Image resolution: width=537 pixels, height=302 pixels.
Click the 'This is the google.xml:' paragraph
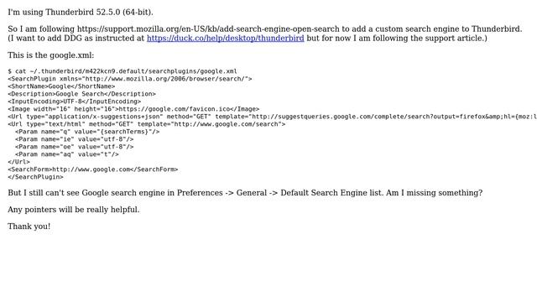(x=51, y=55)
